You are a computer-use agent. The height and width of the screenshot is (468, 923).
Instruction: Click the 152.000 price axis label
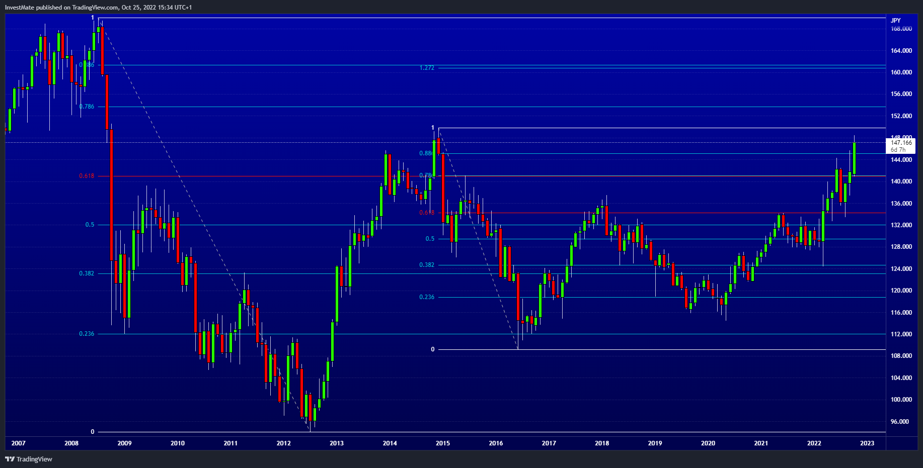tap(901, 116)
